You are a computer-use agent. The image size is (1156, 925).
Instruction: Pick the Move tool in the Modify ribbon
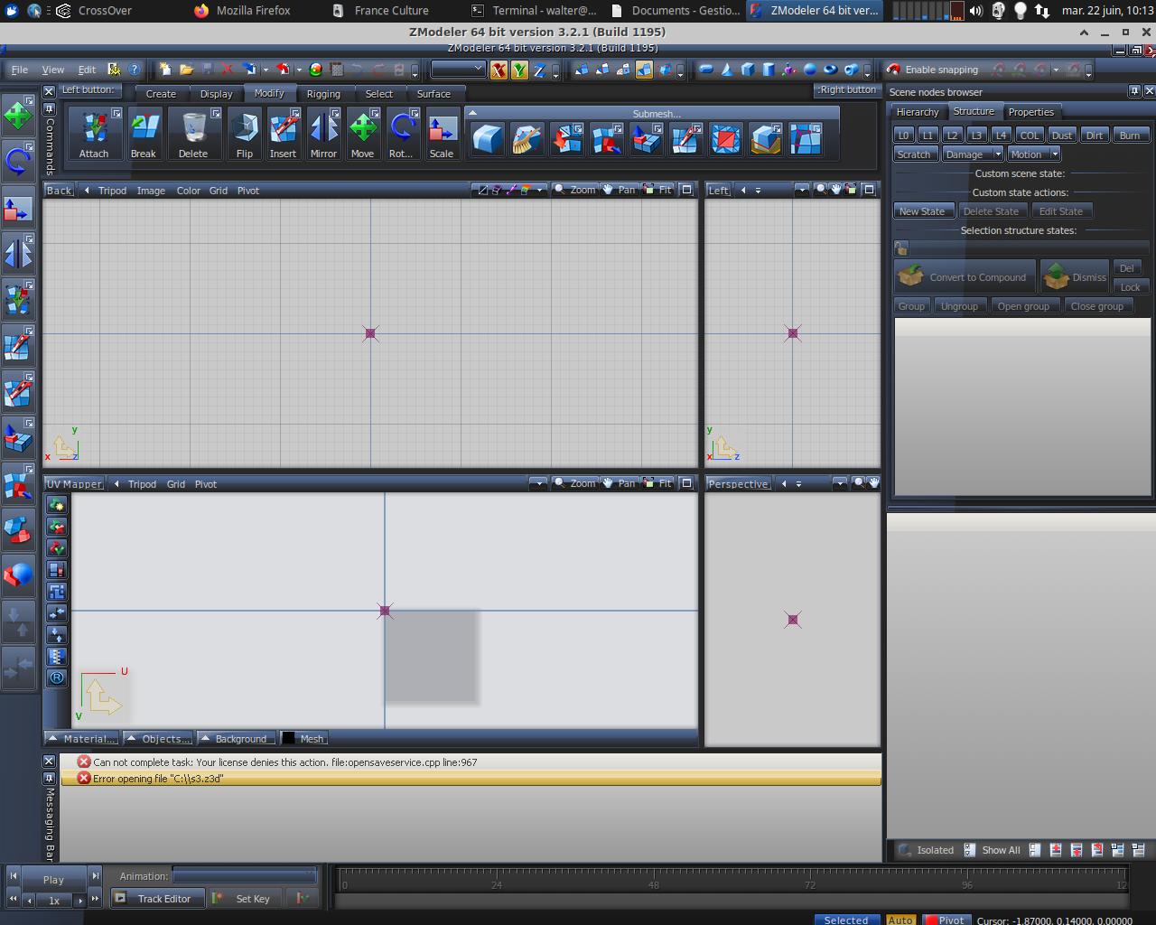coord(363,134)
